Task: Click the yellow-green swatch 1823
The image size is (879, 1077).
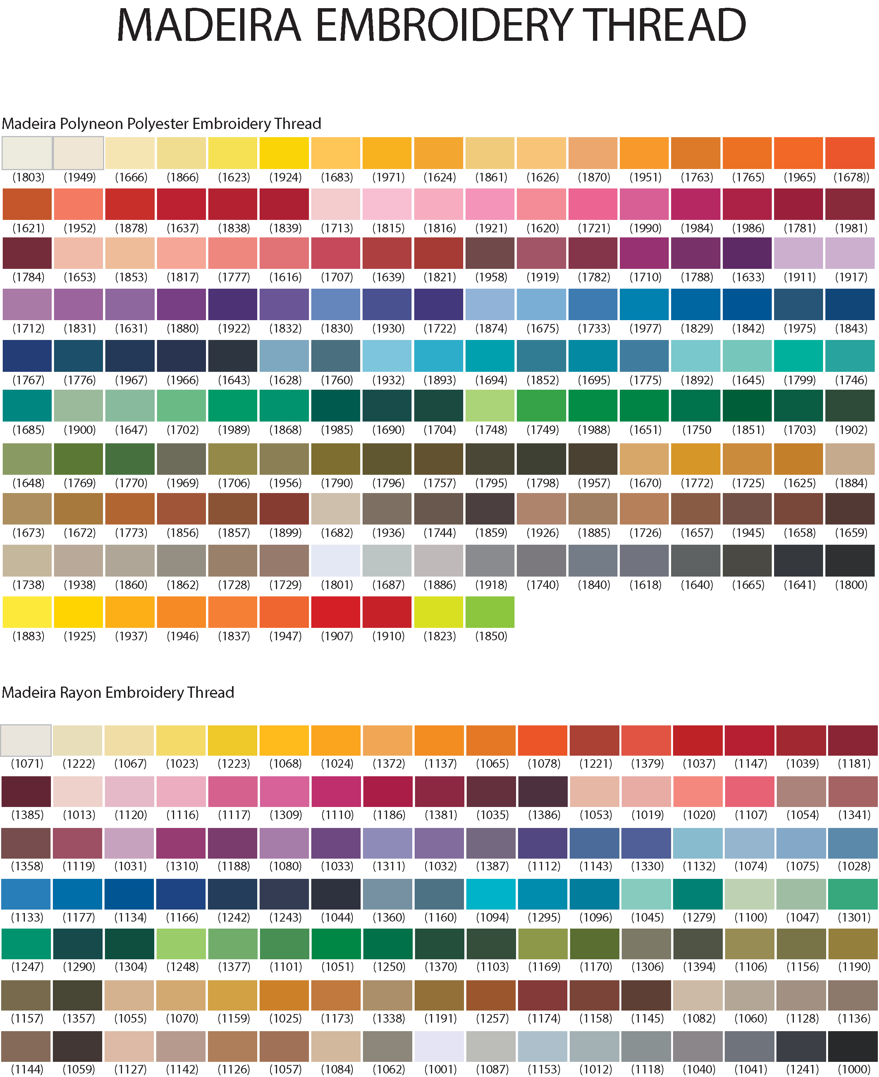Action: coord(438,612)
